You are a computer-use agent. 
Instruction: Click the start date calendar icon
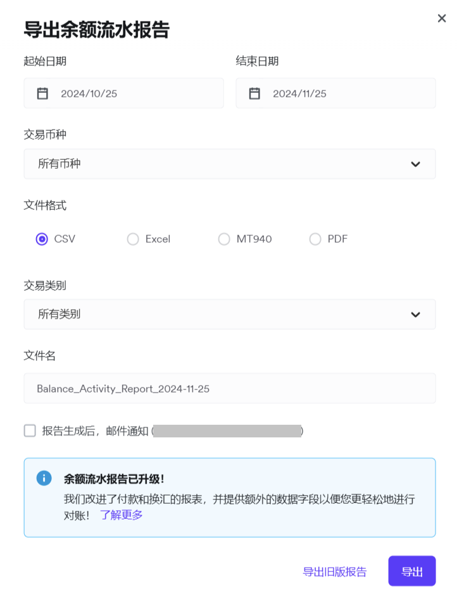(x=42, y=94)
